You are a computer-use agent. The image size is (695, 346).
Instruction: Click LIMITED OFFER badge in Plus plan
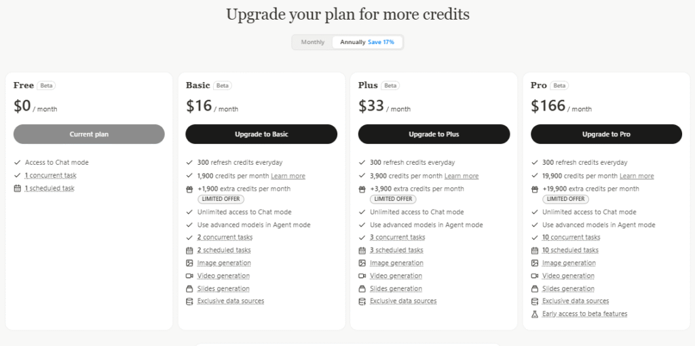pos(393,199)
